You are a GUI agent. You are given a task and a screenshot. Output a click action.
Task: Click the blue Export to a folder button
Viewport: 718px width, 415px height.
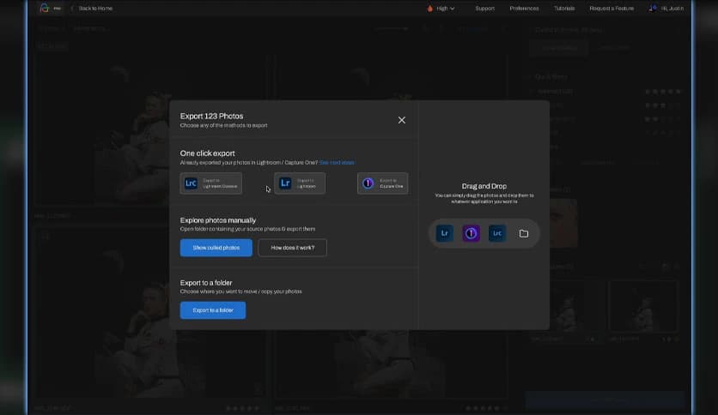pos(212,310)
